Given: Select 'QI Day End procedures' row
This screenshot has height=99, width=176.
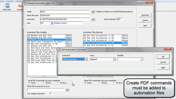Looking at the screenshot, I should [x=42, y=56].
